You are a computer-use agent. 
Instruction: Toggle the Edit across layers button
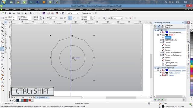coord(159,26)
